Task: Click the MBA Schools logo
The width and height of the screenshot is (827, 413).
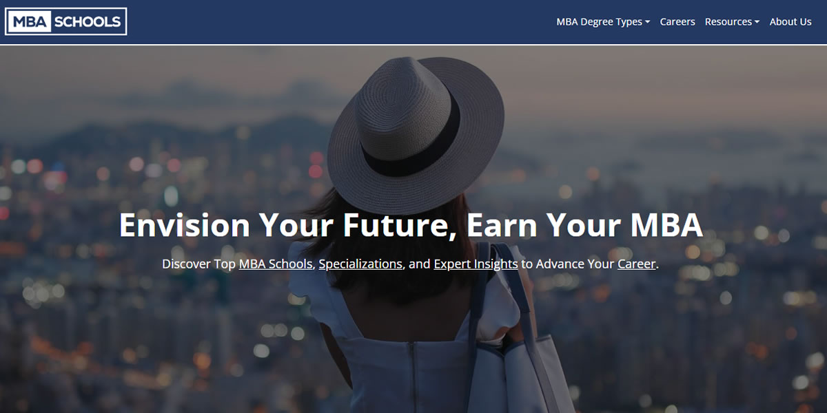Action: pyautogui.click(x=66, y=21)
